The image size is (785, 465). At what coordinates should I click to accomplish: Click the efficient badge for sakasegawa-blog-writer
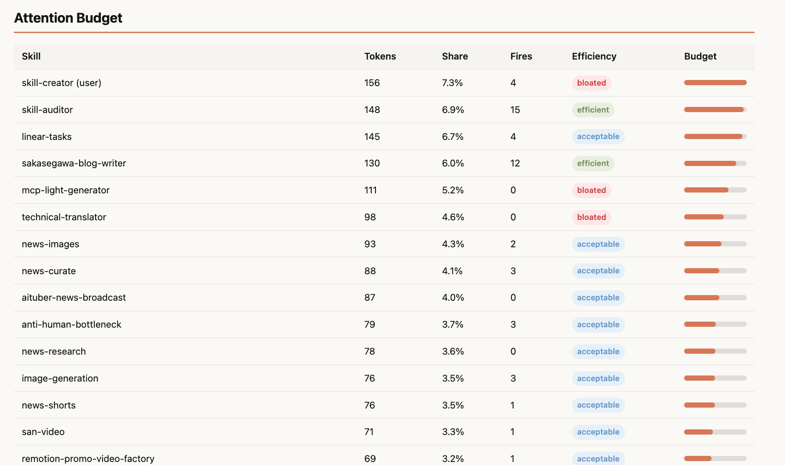tap(592, 163)
